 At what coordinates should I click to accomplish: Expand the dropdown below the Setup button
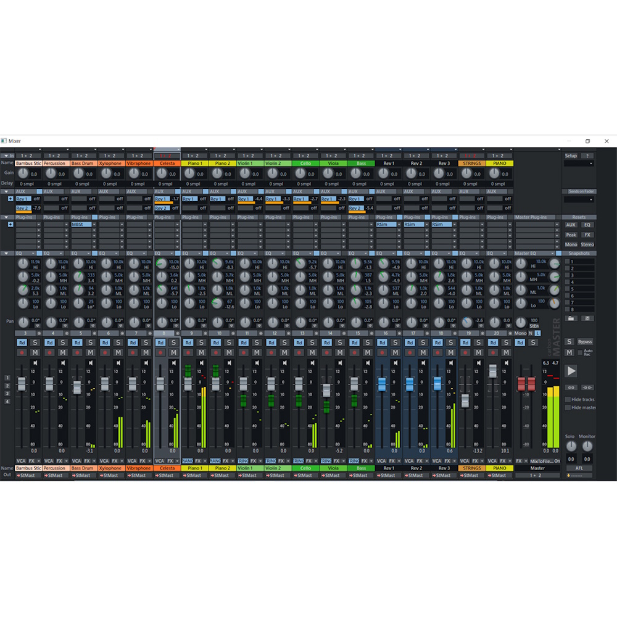coord(580,163)
